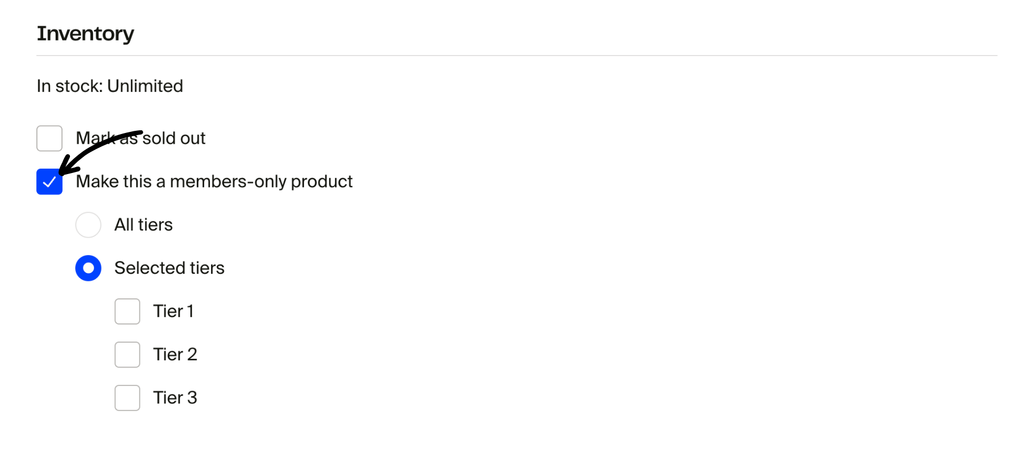Click the checked members-only product checkbox

(49, 182)
